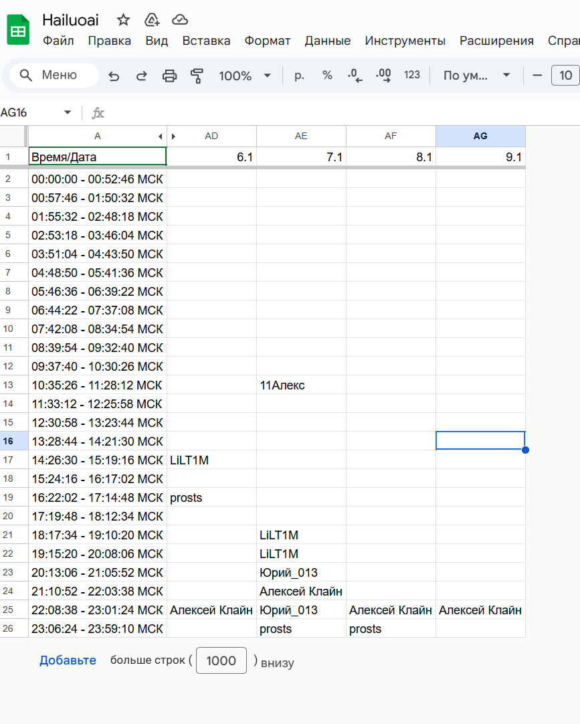Screen dimensions: 580x724
Task: Expand the default font dropdown
Action: (x=476, y=76)
